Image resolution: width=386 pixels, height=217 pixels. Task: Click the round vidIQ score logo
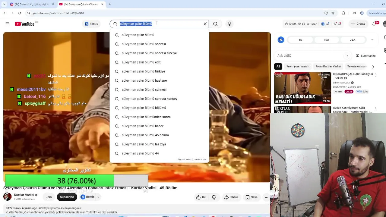point(281,40)
